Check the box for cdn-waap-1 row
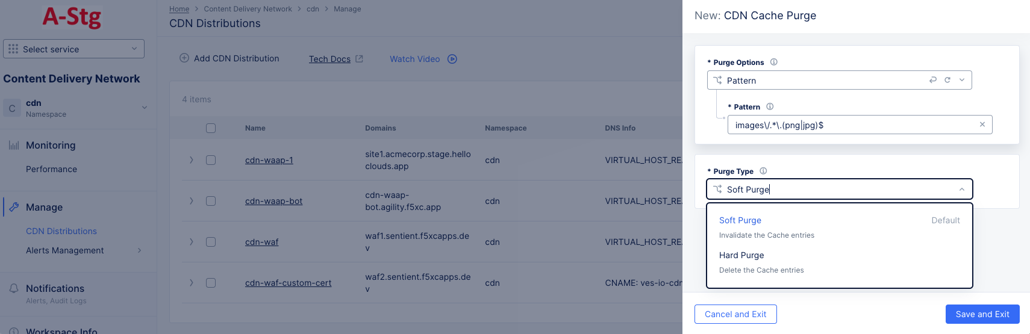Screen dimensions: 1030x334 point(211,160)
